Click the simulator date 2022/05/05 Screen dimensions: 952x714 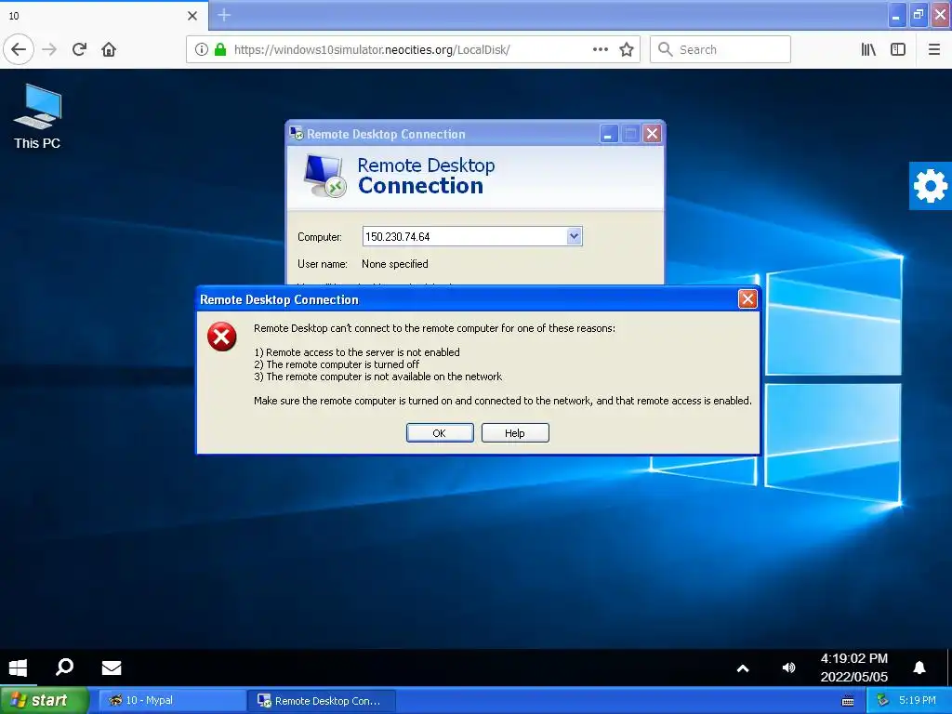click(x=854, y=677)
